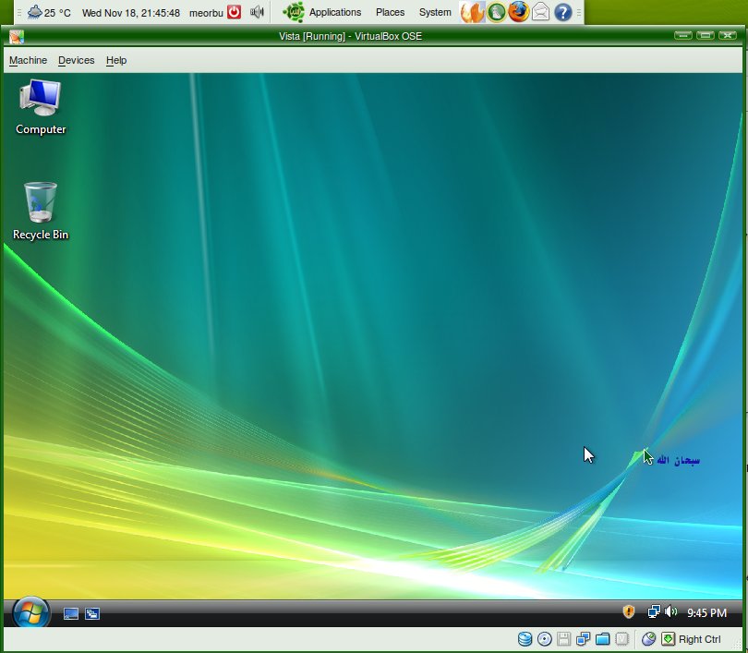748x653 pixels.
Task: Select the Computer desktop icon
Action: click(x=41, y=107)
